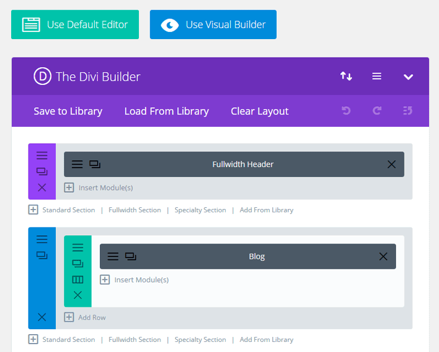Screen dimensions: 439x352
Task: Add Fullwidth Section below fullwidth section
Action: coord(134,210)
